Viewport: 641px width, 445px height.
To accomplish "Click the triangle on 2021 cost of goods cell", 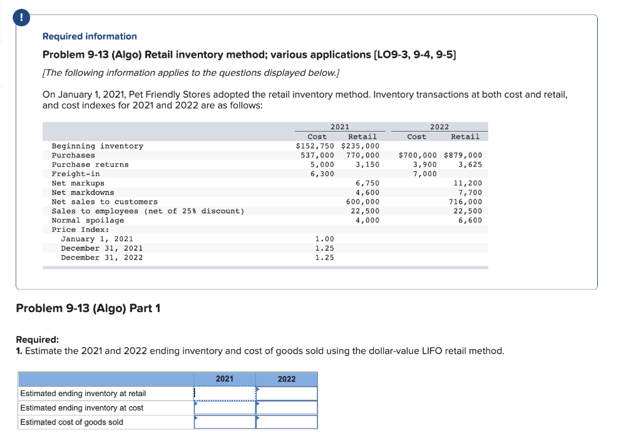I will tap(195, 418).
